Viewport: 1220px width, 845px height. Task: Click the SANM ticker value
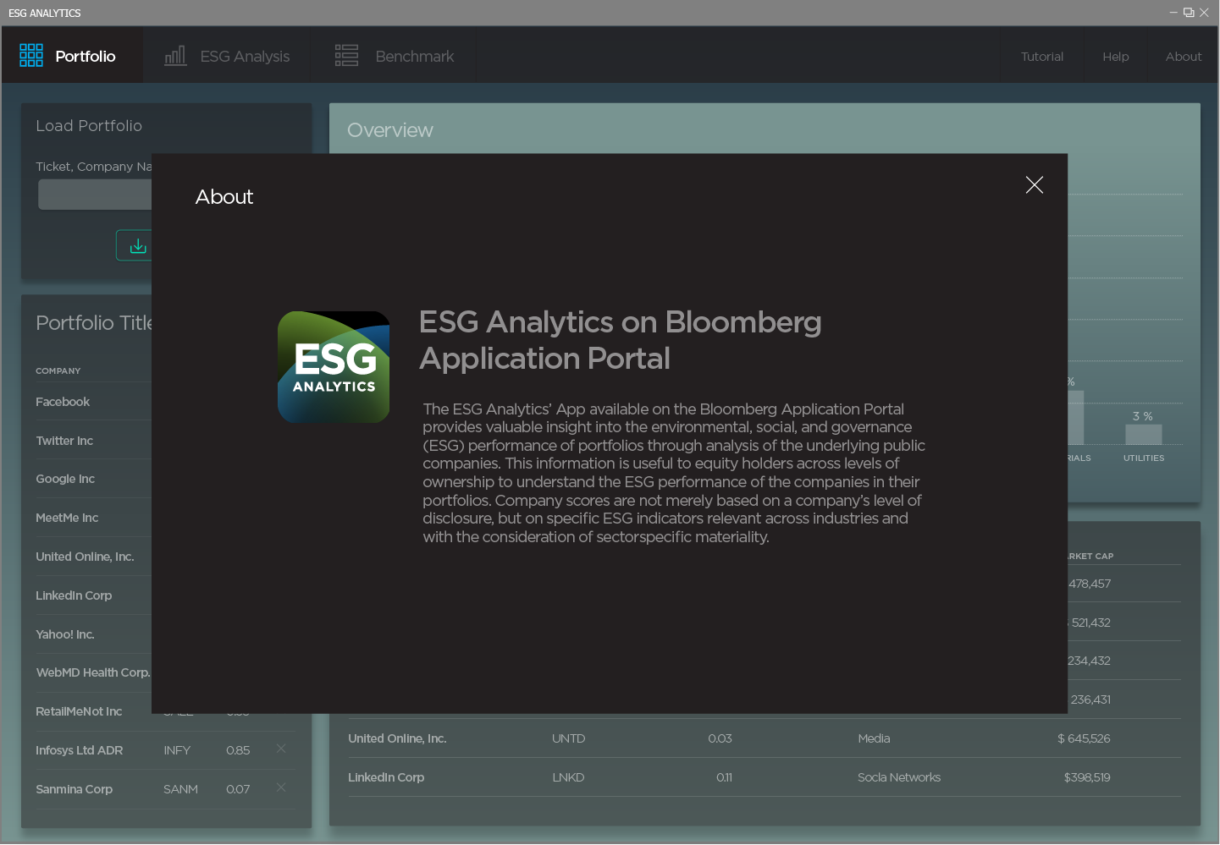click(x=180, y=789)
